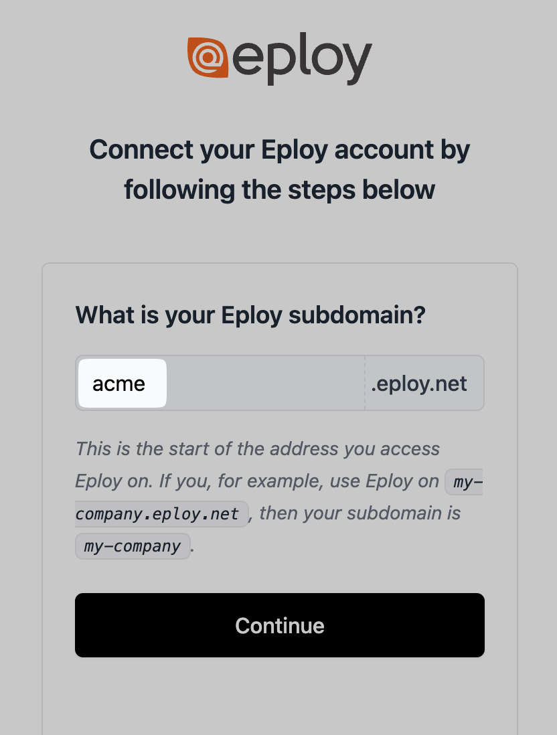
Task: Click the my-company code snippet at bottom
Action: click(x=133, y=546)
